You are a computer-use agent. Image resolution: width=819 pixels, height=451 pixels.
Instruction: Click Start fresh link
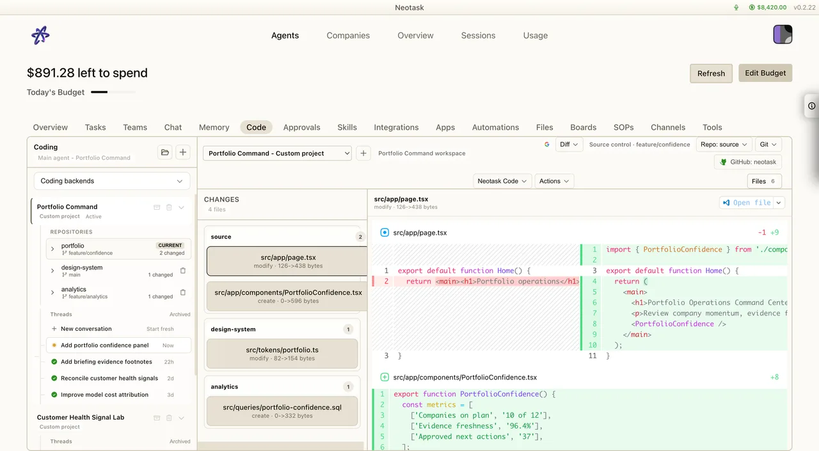tap(160, 329)
